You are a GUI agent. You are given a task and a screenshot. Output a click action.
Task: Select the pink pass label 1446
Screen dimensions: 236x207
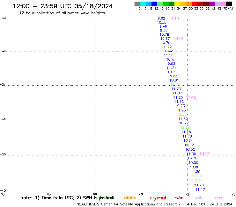coord(191,97)
